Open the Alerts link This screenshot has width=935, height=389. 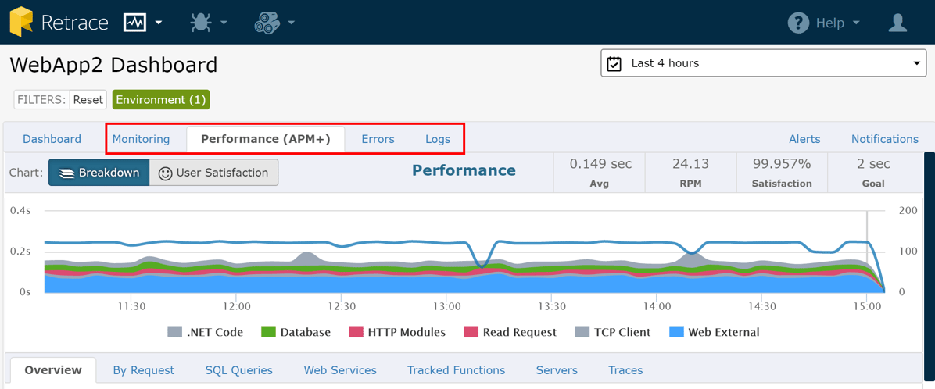(x=804, y=139)
